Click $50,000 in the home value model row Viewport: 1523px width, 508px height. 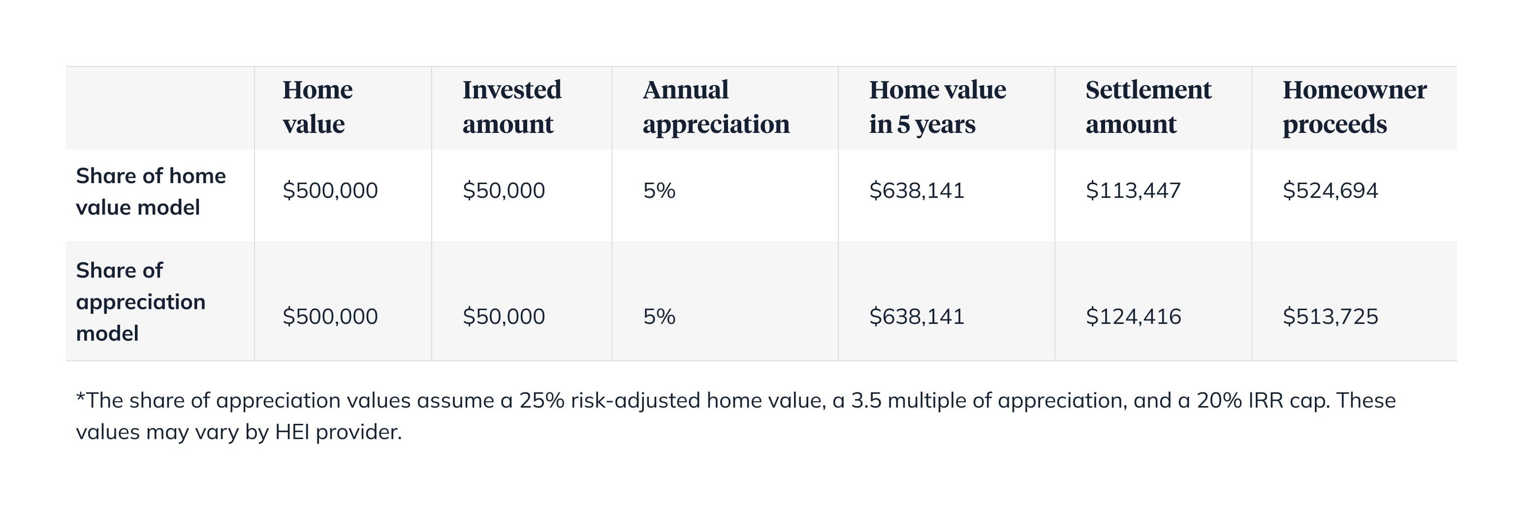(x=503, y=190)
